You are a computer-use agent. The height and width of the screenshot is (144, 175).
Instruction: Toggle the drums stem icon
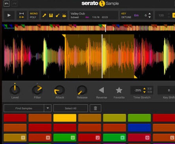64,15
